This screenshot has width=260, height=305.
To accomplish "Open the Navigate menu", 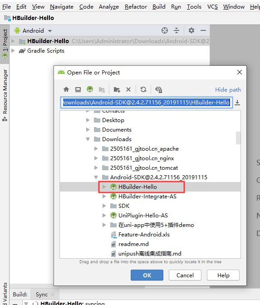I will [x=62, y=7].
